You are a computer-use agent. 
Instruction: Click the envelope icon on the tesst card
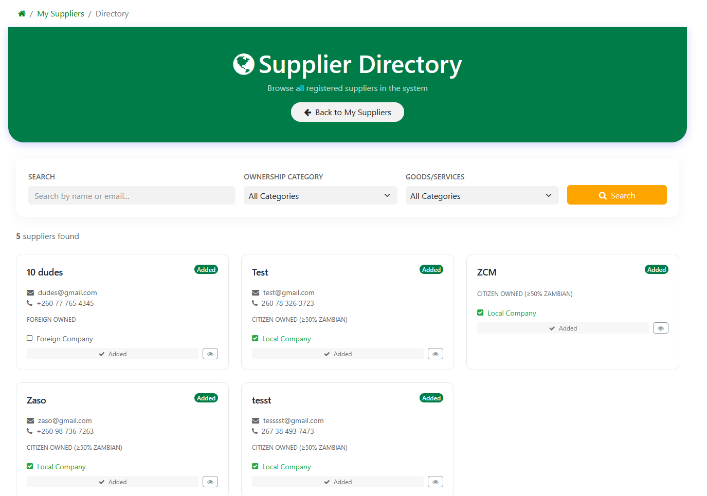[x=255, y=420]
